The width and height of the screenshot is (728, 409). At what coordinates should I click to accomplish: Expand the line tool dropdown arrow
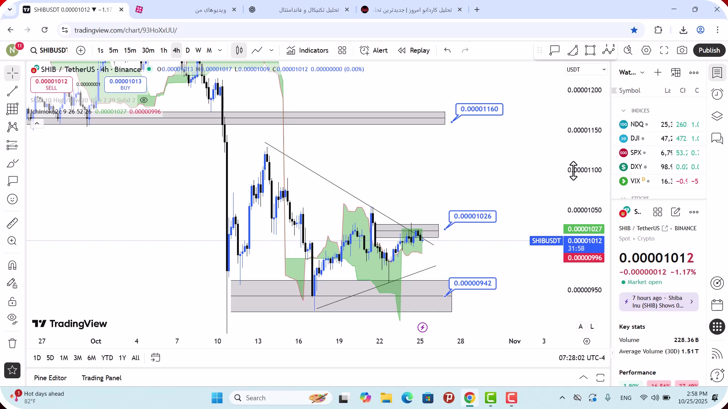(271, 50)
